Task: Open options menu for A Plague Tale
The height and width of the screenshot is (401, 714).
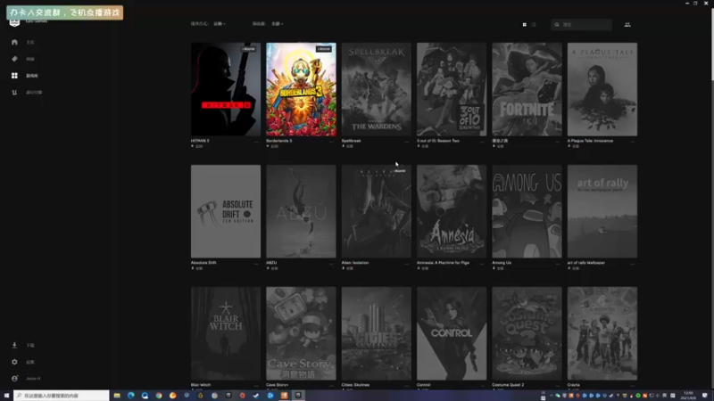Action: click(633, 142)
